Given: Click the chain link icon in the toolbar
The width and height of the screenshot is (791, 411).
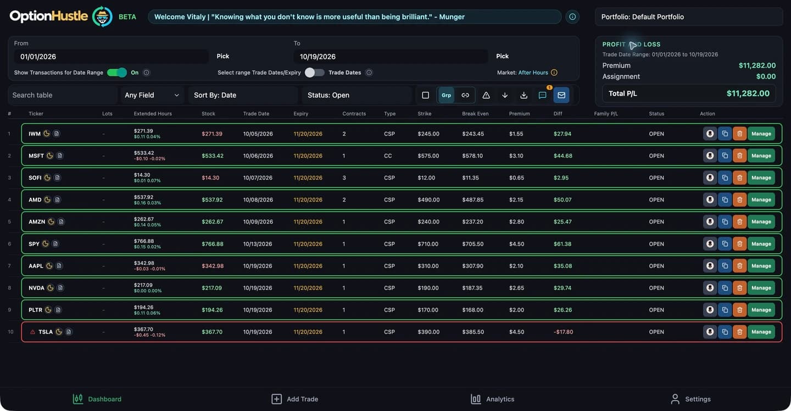Looking at the screenshot, I should pos(465,95).
